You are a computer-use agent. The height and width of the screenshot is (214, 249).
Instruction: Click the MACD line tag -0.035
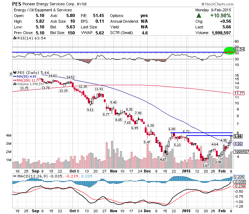tap(240, 182)
